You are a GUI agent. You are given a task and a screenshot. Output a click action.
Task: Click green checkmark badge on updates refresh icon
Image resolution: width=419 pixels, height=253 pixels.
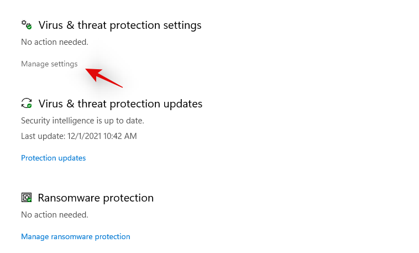click(x=29, y=106)
